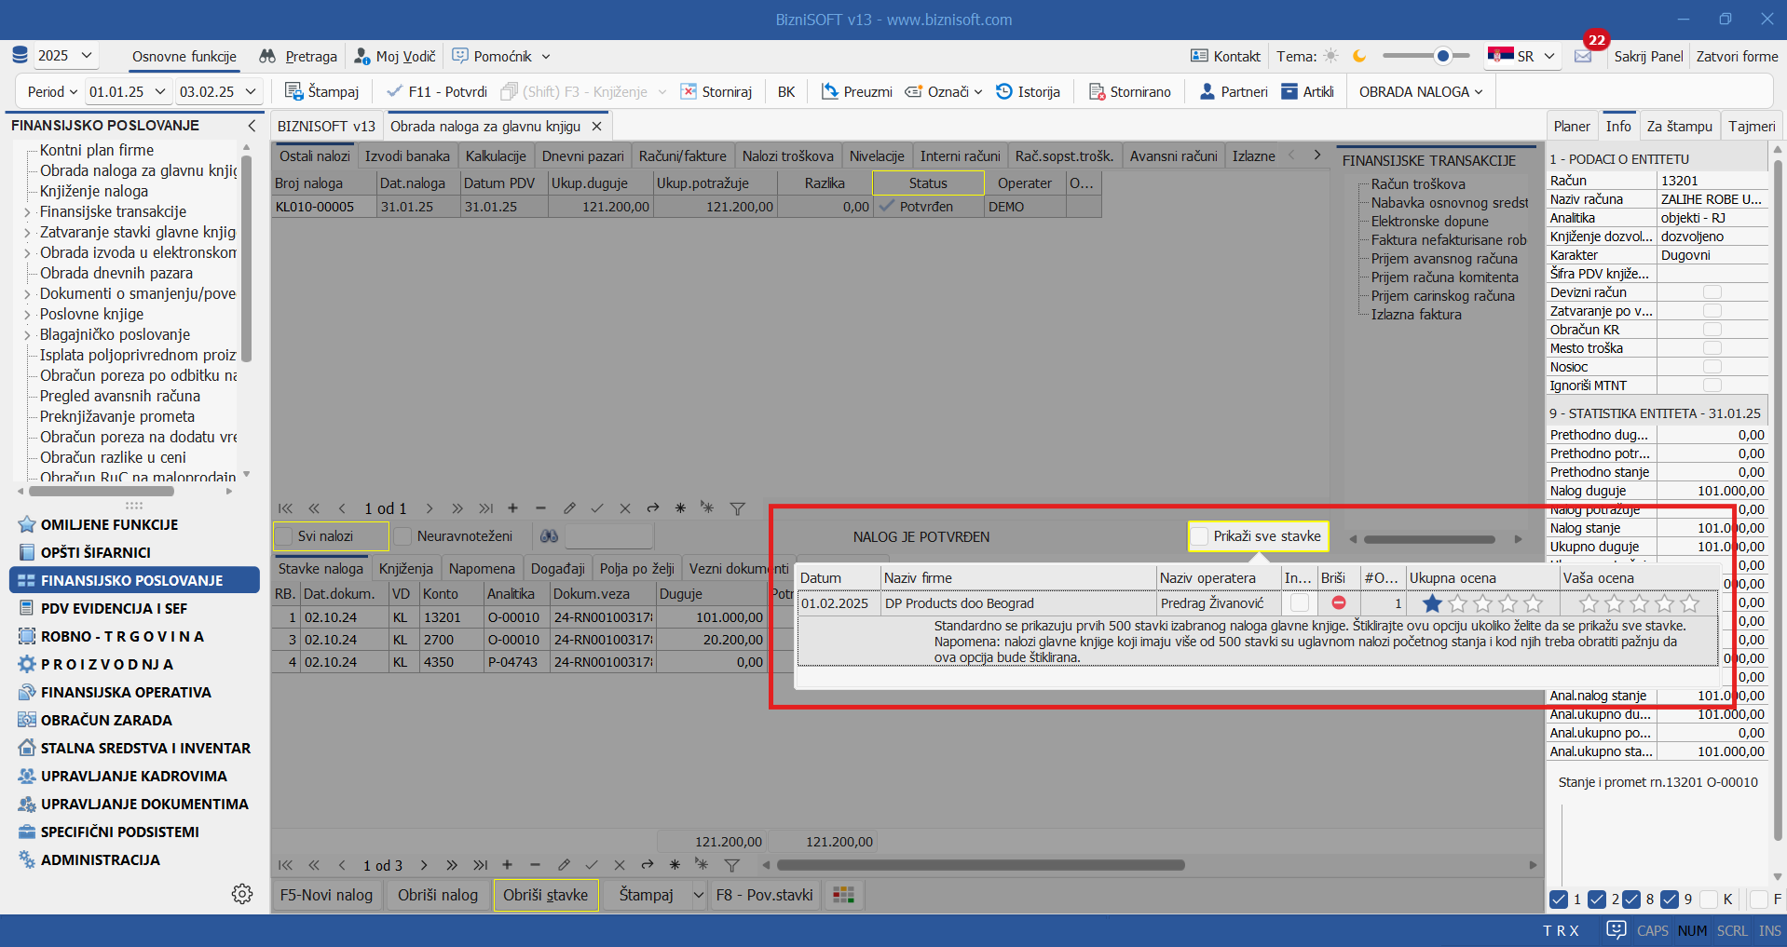Expand Blagajničko poslovanje tree node
This screenshot has height=947, width=1787.
26,335
